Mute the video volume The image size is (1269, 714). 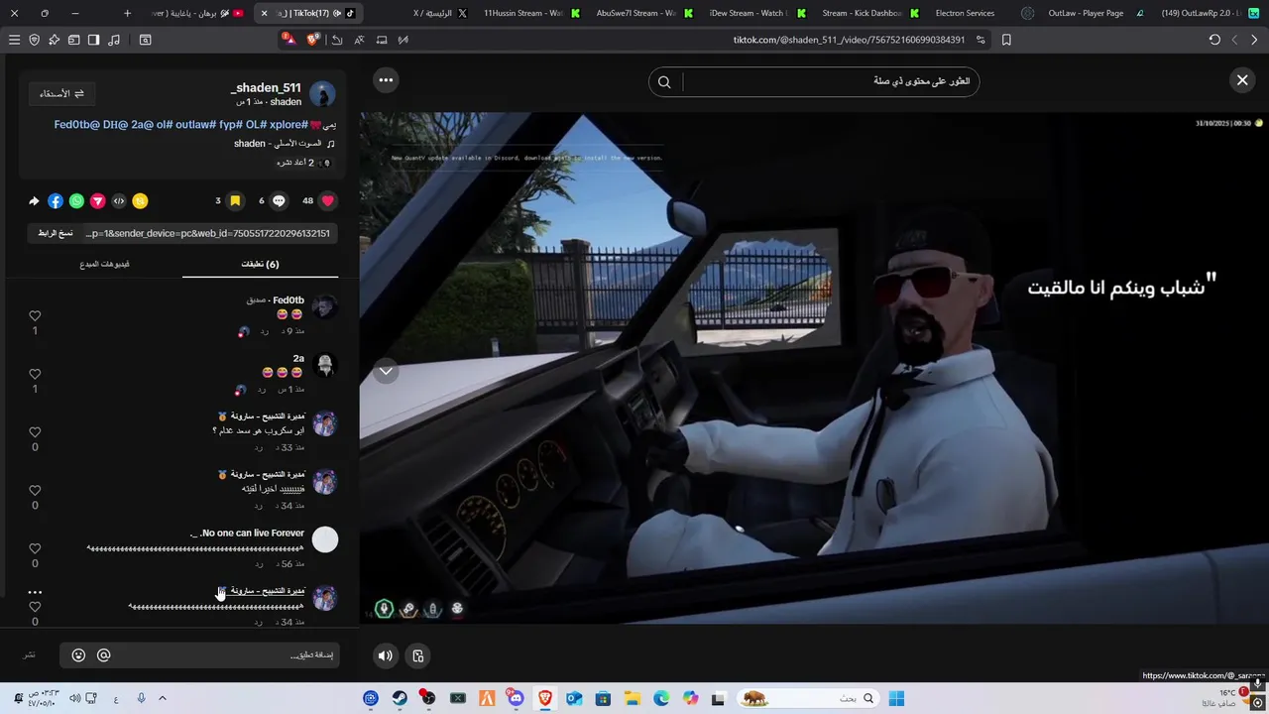pyautogui.click(x=386, y=655)
